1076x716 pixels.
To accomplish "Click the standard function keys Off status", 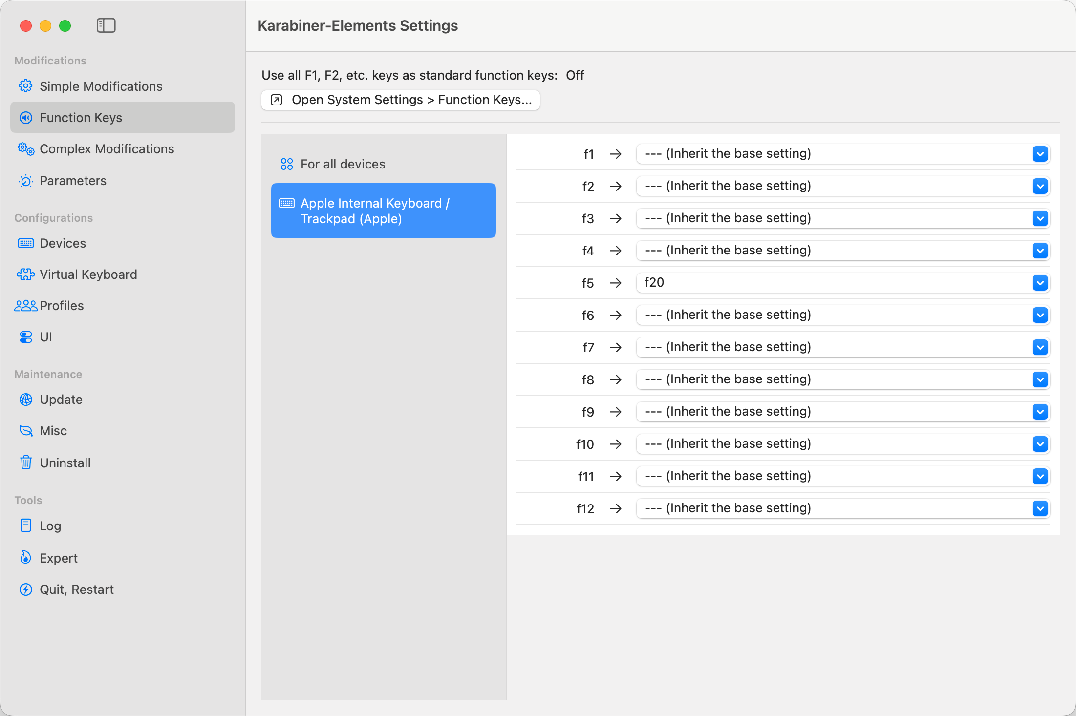I will [x=575, y=75].
